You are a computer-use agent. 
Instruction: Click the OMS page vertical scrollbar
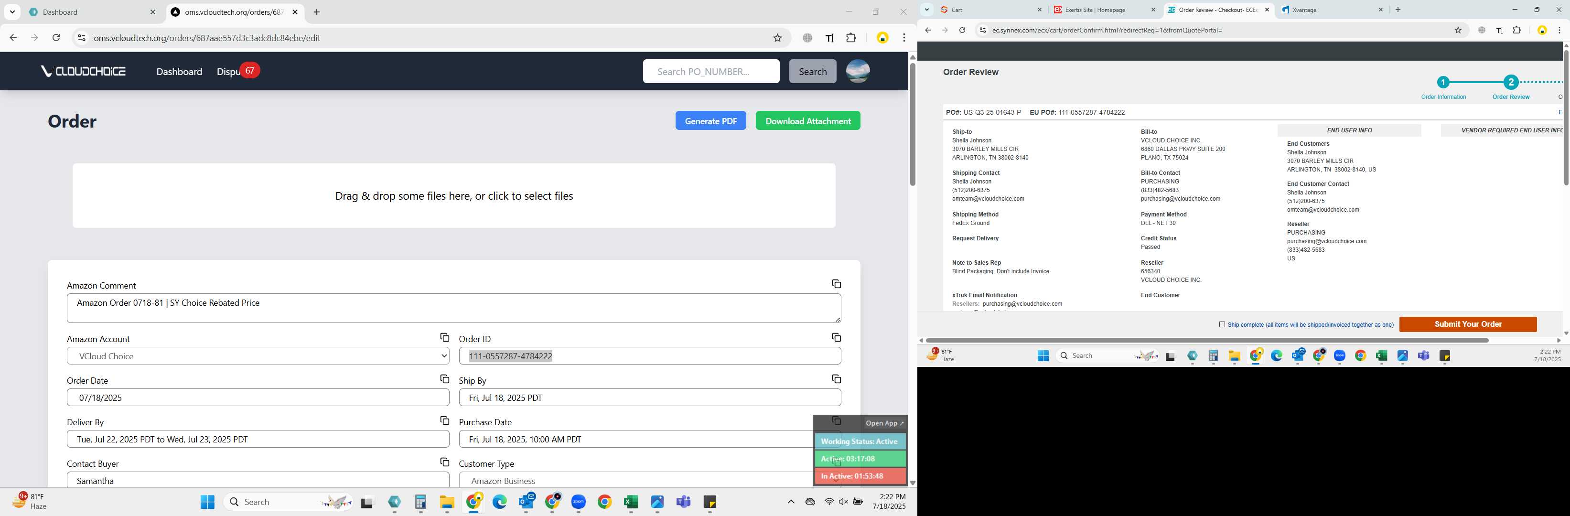point(913,125)
